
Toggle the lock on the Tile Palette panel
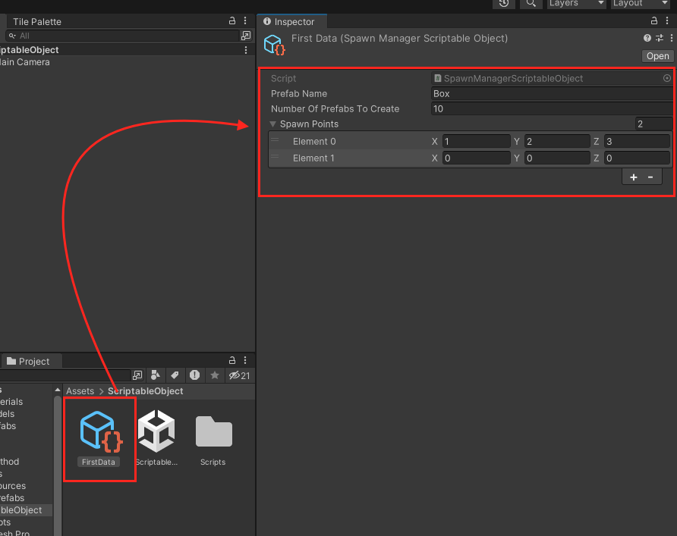231,20
